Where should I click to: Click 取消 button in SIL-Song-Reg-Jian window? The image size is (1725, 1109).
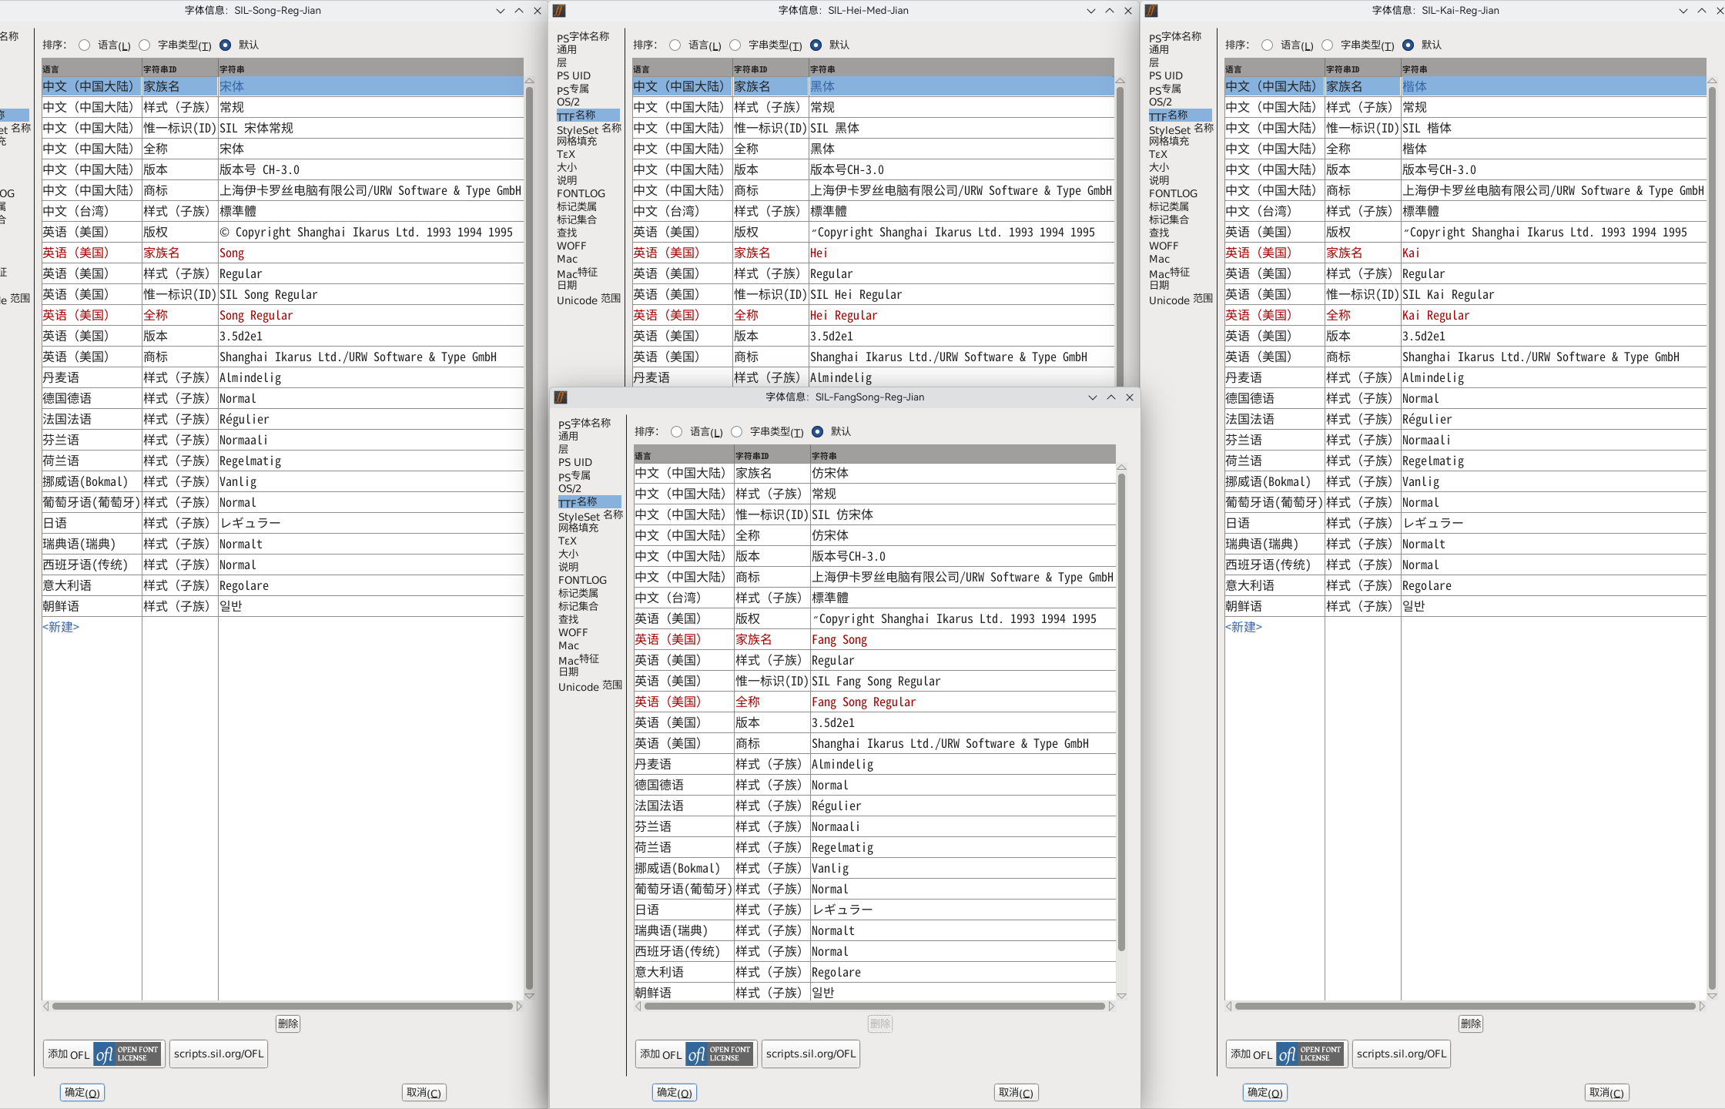pyautogui.click(x=424, y=1092)
